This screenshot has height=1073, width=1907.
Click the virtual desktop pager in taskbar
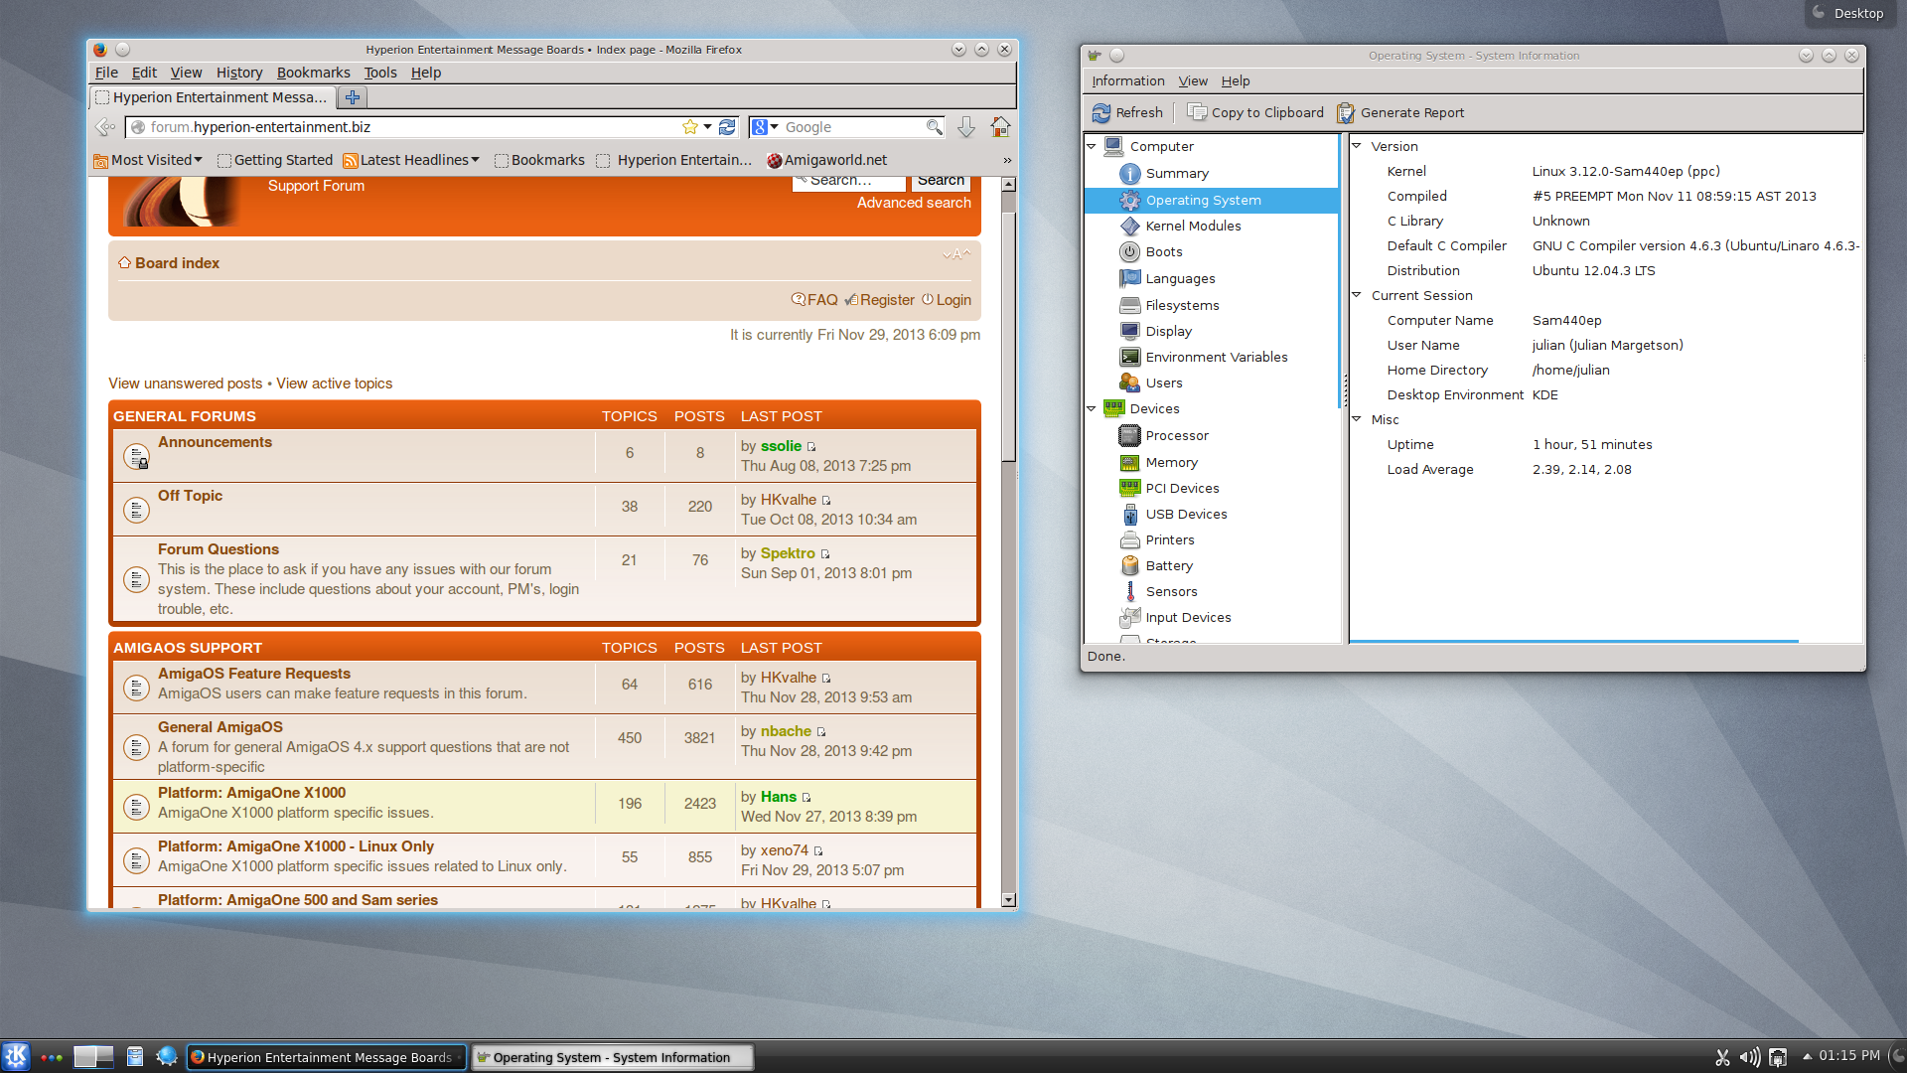(x=93, y=1057)
